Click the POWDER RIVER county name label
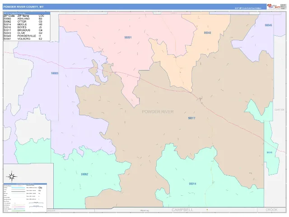 [x=158, y=112]
